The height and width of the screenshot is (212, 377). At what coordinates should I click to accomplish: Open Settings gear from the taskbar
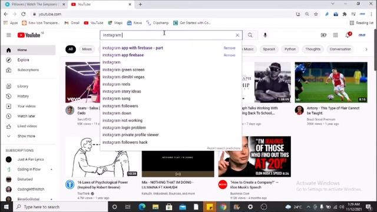pos(250,207)
